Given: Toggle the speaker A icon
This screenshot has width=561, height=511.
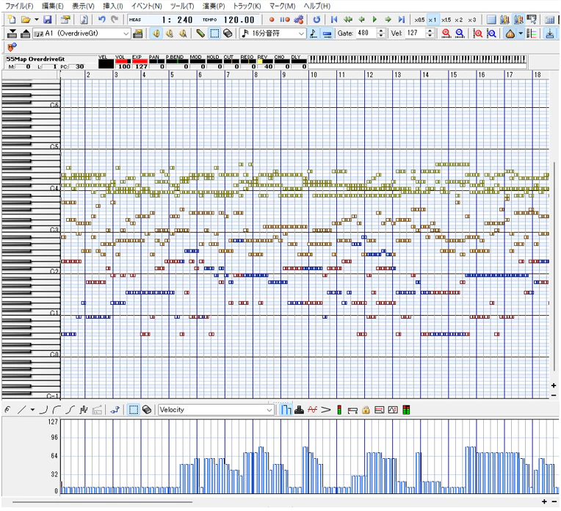Looking at the screenshot, I should tap(183, 34).
